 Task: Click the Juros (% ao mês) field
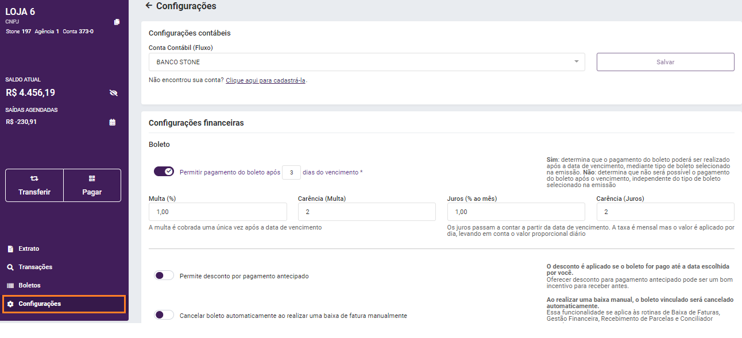(x=516, y=212)
